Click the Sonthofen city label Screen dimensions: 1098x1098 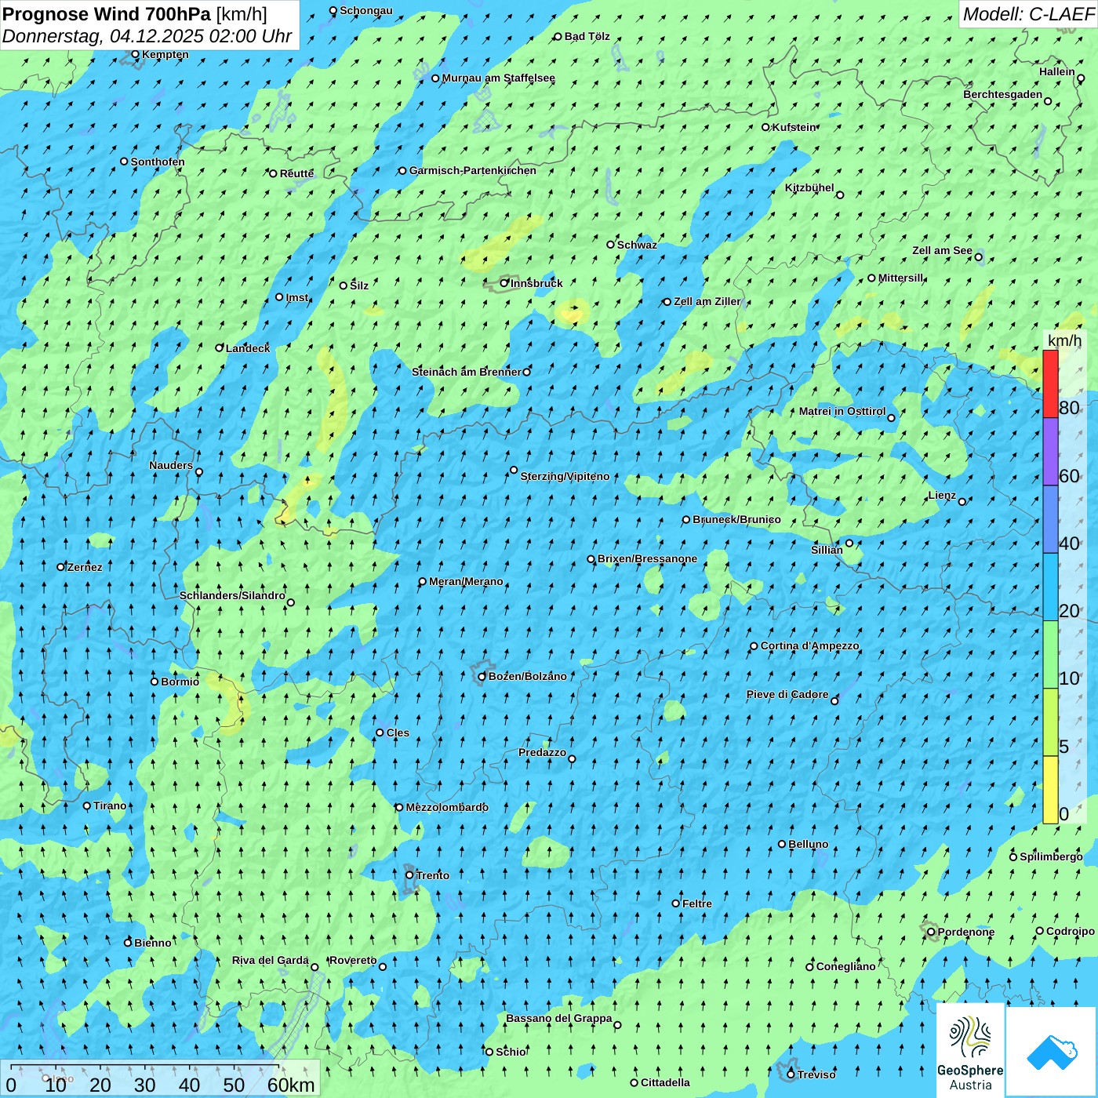click(x=158, y=162)
